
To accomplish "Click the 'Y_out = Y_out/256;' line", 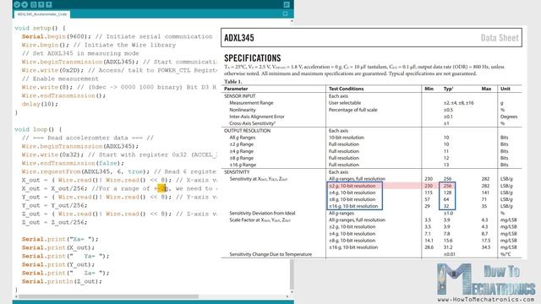I will click(54, 205).
